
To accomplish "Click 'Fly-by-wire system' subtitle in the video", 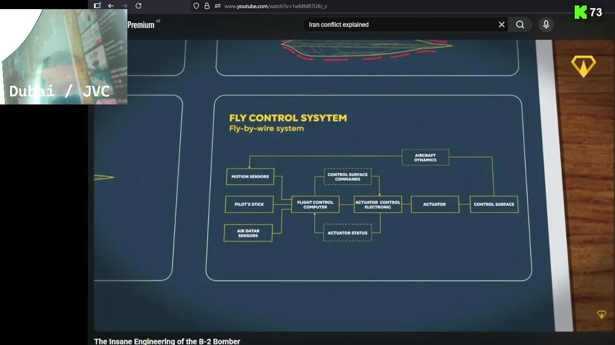I will [266, 128].
